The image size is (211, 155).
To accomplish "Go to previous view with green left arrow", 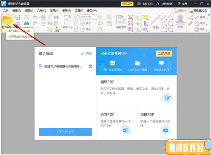I will (x=43, y=17).
